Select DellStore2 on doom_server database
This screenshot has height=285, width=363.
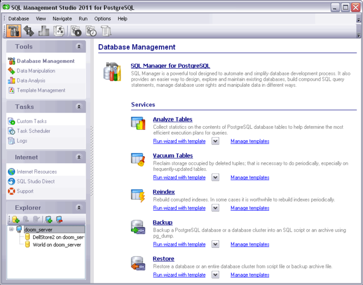(58, 237)
